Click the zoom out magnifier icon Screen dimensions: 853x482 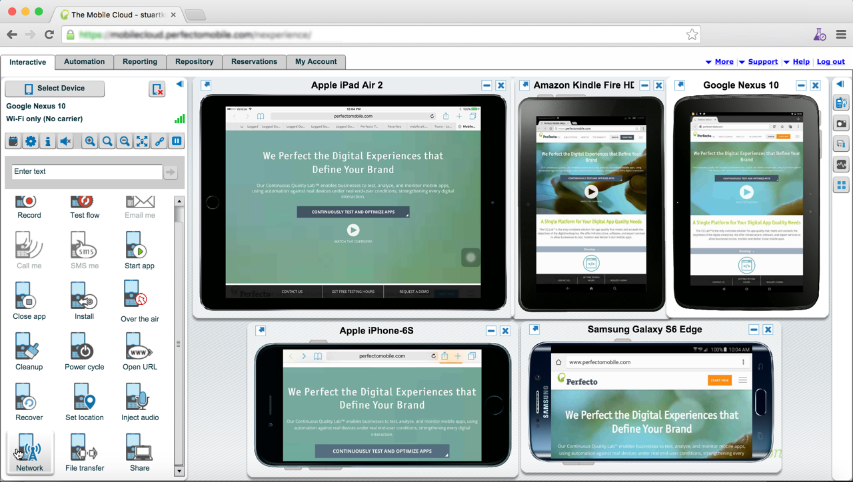[125, 141]
